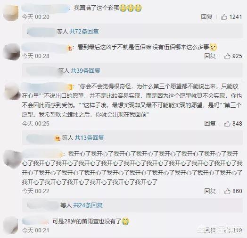The width and height of the screenshot is (247, 238).
Task: Click the 今天 00:22 timestamp
Action: (x=36, y=191)
